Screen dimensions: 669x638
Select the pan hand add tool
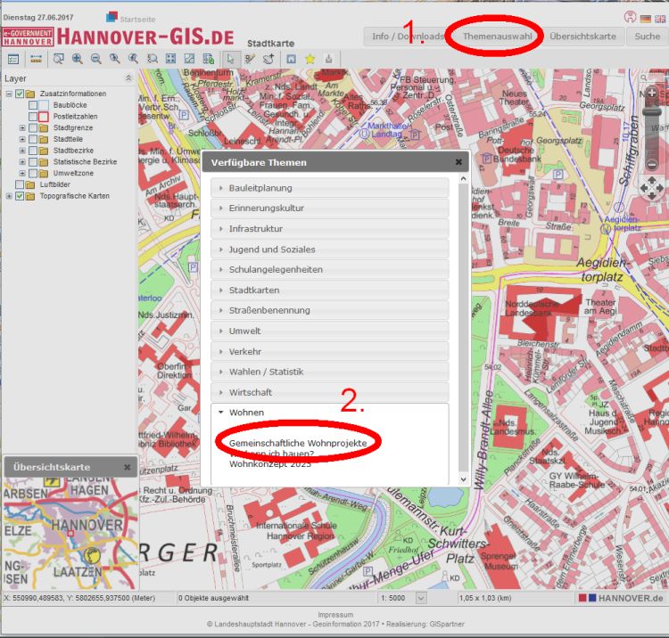[268, 59]
